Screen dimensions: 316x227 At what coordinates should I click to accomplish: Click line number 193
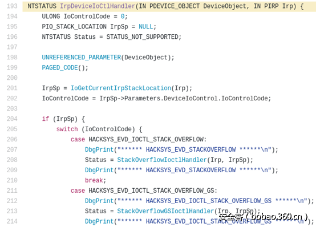coord(12,6)
